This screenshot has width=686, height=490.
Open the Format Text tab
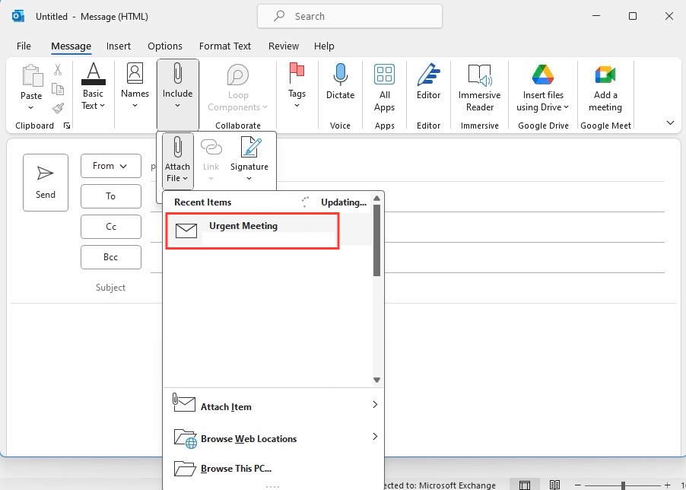pos(225,46)
